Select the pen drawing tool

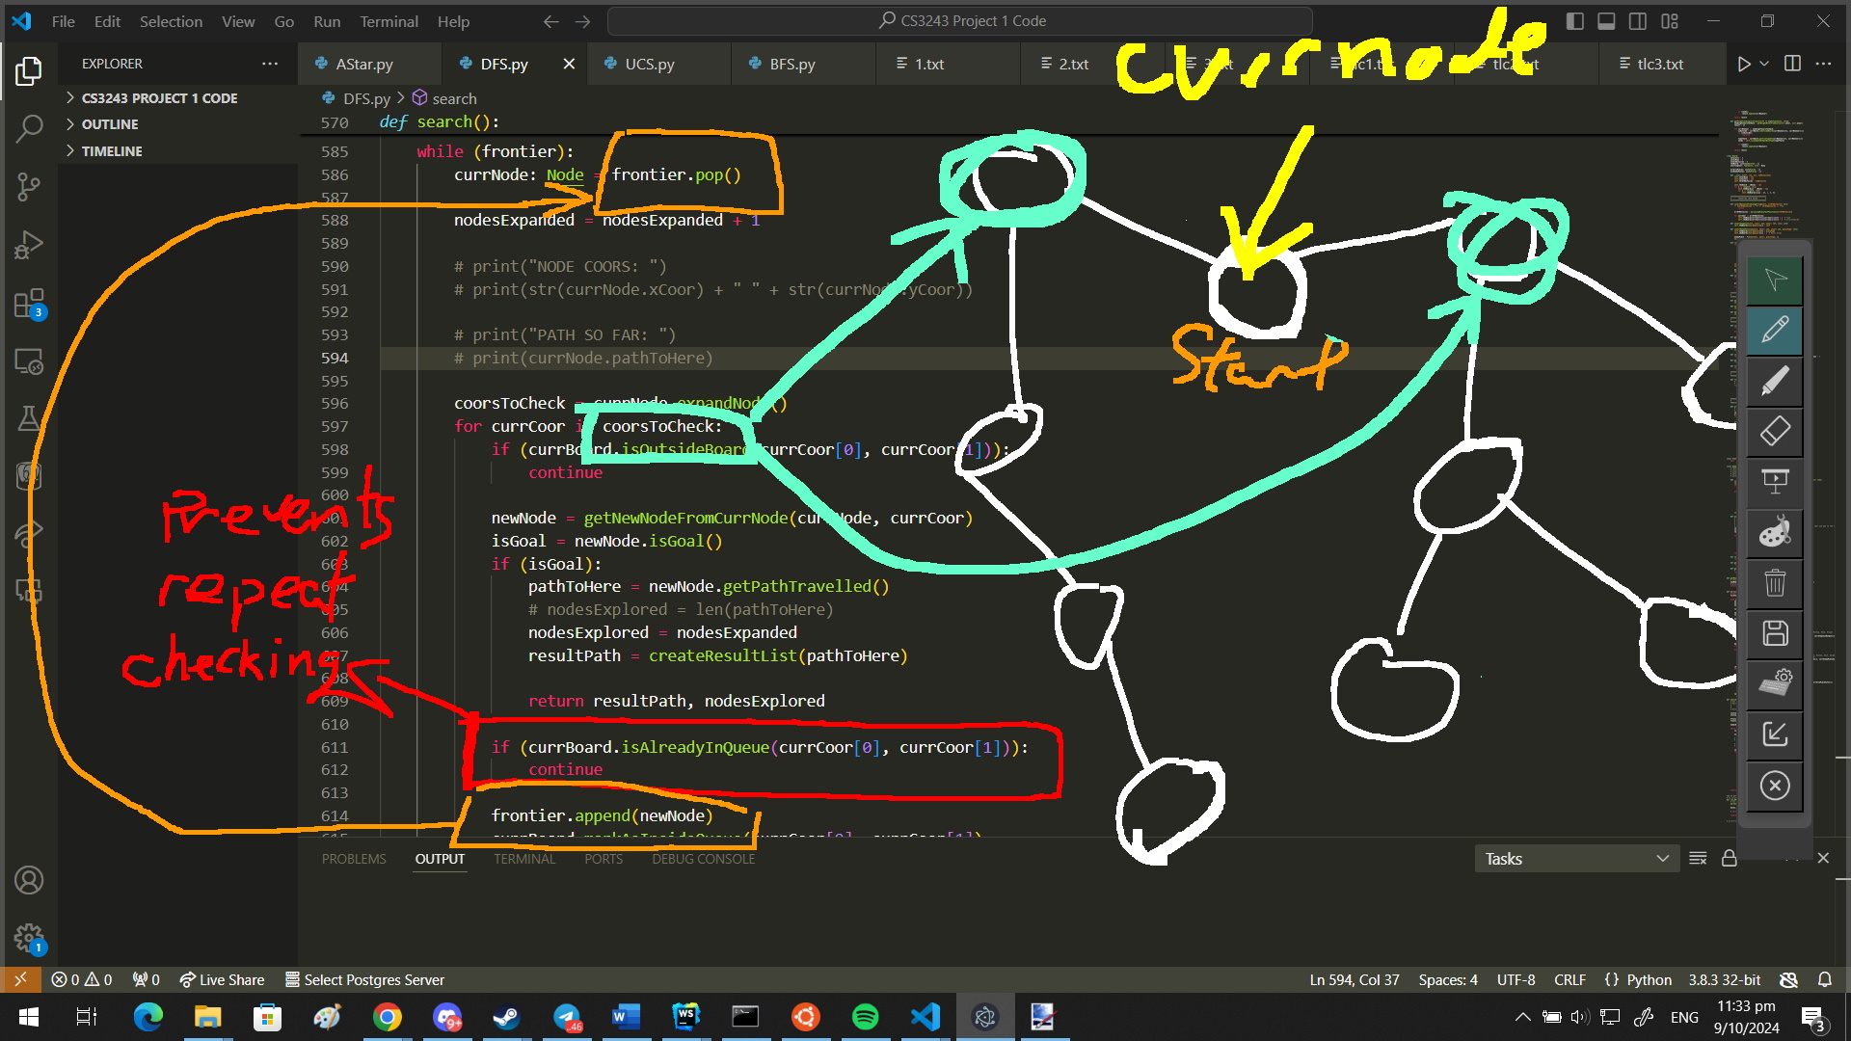click(1775, 331)
